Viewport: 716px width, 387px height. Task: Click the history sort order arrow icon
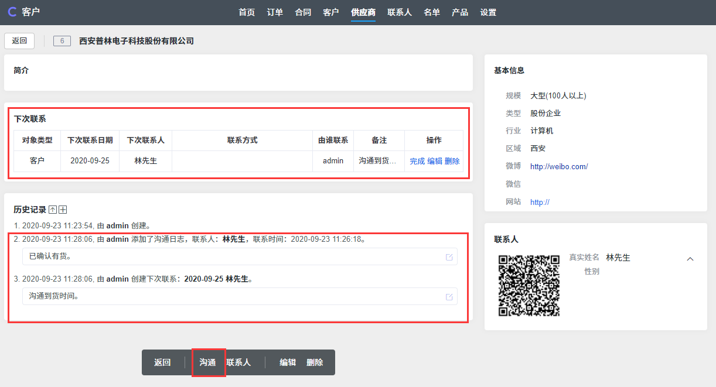(53, 210)
